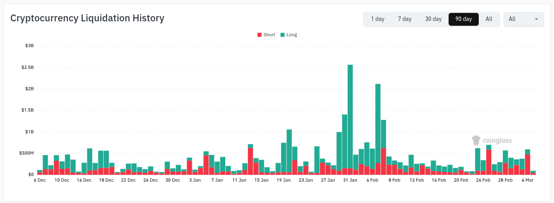Toggle the Long series in the legend
The width and height of the screenshot is (554, 203).
point(288,35)
